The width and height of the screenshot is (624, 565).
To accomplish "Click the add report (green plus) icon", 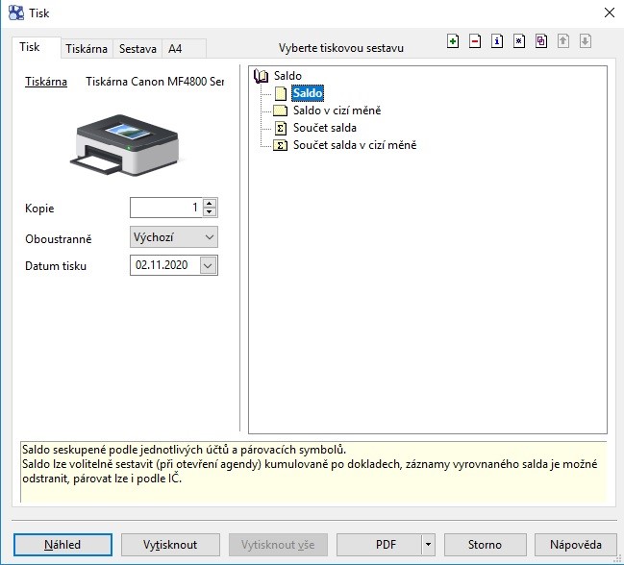I will (453, 41).
